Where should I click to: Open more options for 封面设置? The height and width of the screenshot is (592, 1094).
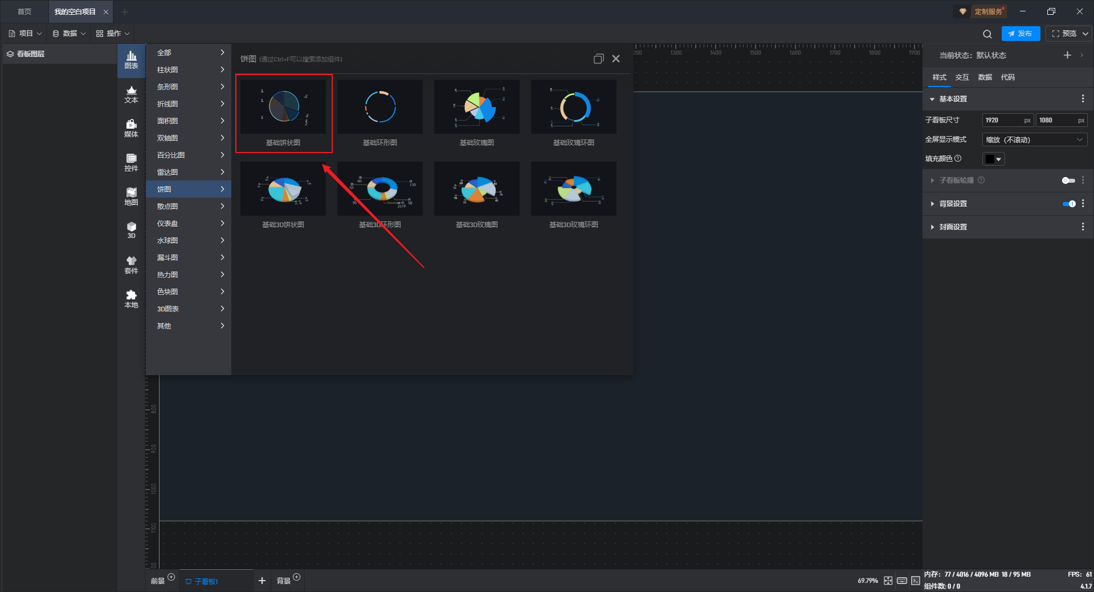pyautogui.click(x=1083, y=227)
